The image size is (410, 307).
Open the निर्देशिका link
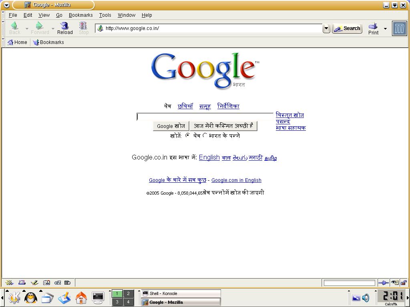pyautogui.click(x=228, y=106)
